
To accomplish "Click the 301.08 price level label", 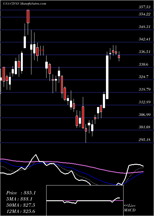I will (144, 127).
